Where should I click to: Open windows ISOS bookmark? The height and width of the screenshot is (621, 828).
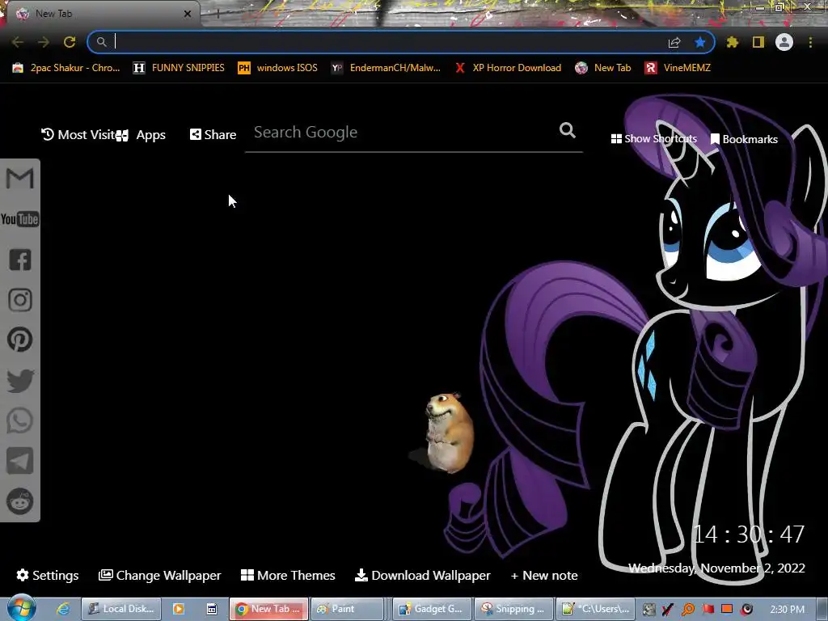(278, 68)
